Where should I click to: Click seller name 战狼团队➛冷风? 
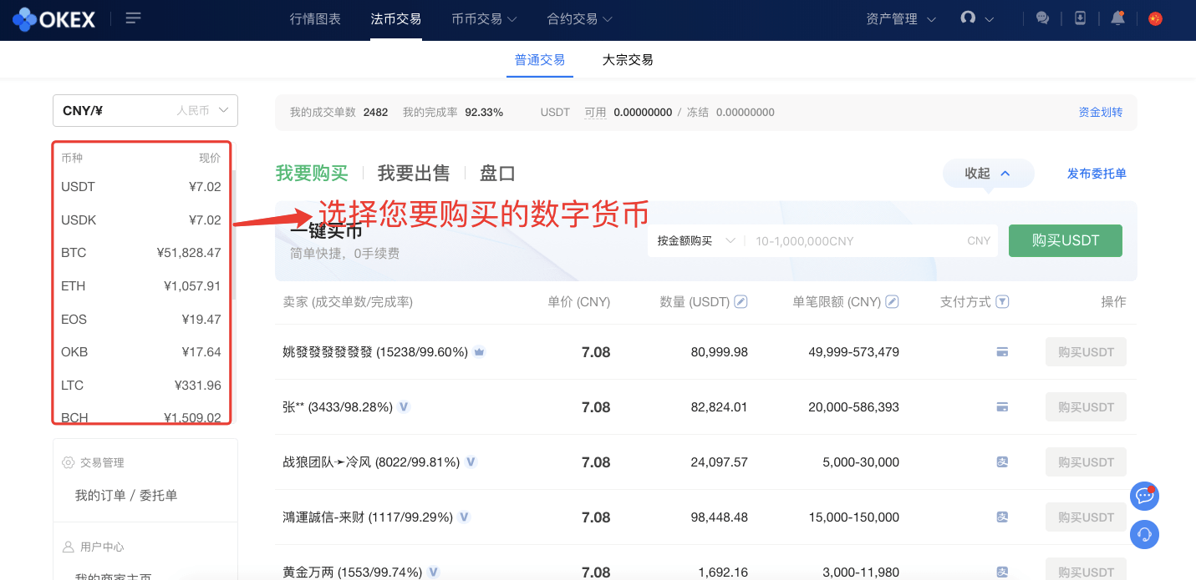(327, 462)
